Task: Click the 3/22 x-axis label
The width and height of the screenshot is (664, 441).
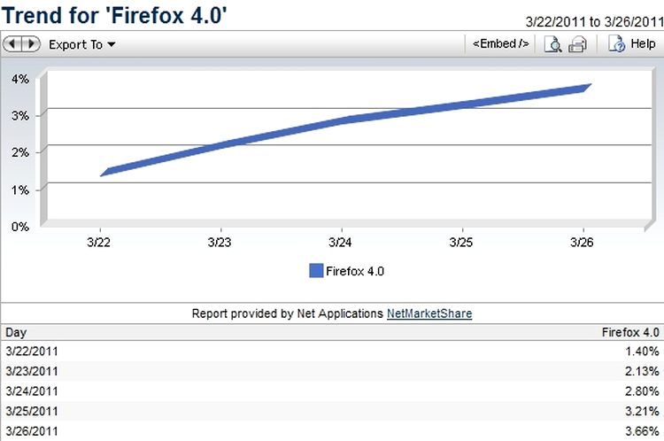Action: 98,243
